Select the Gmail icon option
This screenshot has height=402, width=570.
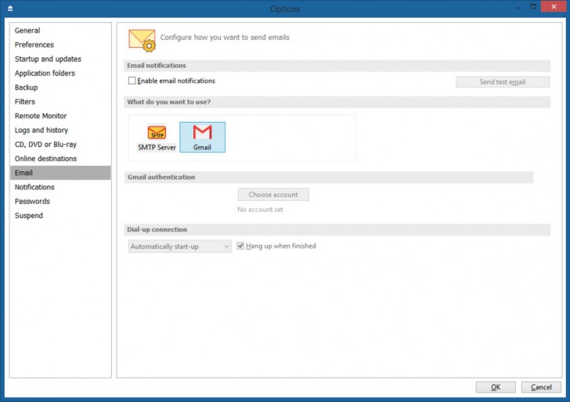coord(202,138)
